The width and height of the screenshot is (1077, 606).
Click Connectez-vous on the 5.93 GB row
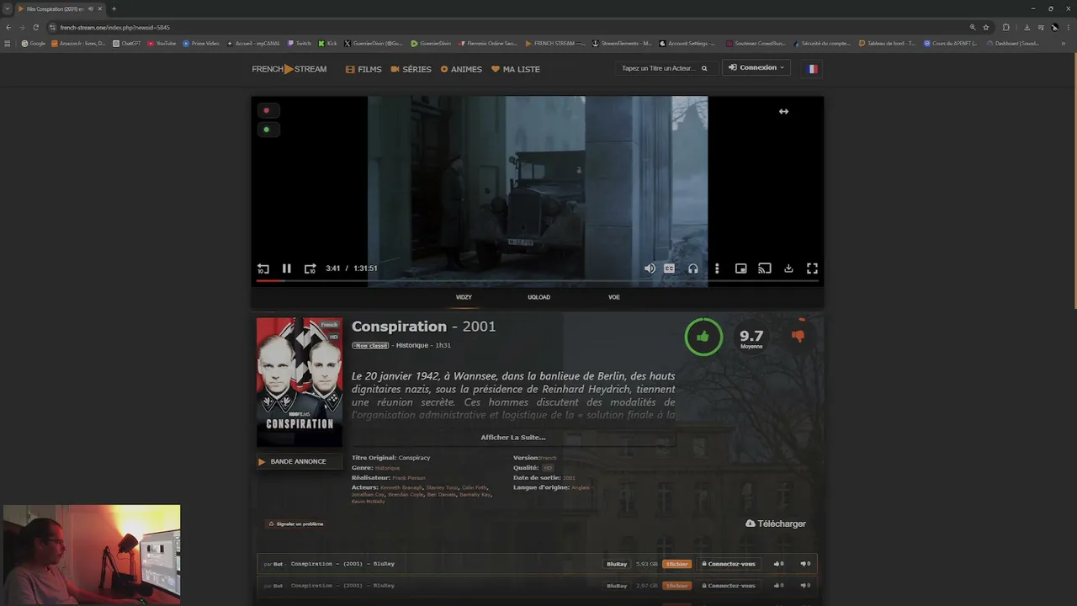click(728, 564)
